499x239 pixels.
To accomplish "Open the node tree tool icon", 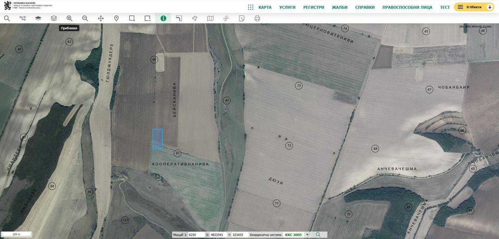I will 22,18.
